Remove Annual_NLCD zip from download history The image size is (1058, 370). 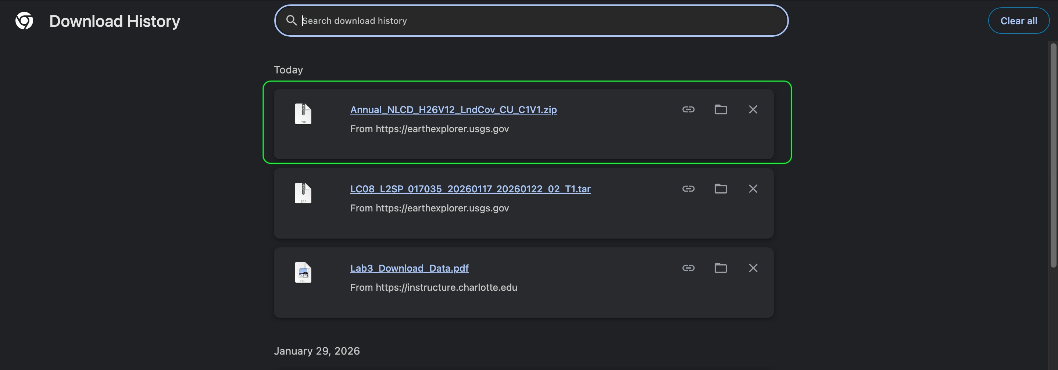point(753,109)
